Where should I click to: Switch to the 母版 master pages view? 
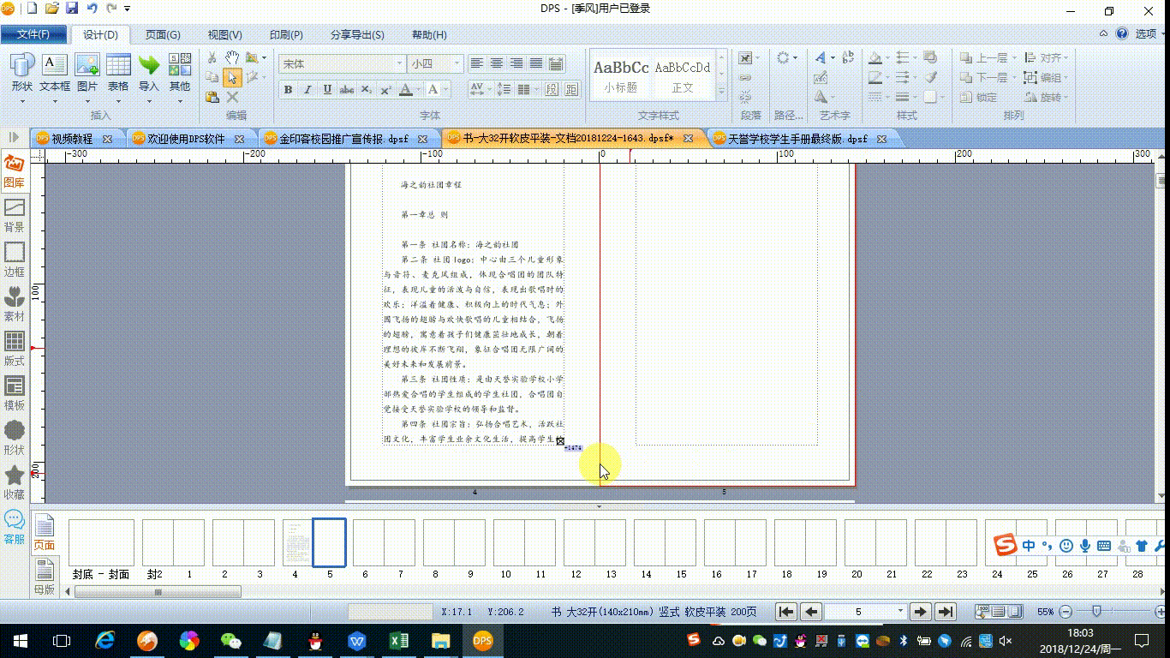pyautogui.click(x=44, y=577)
